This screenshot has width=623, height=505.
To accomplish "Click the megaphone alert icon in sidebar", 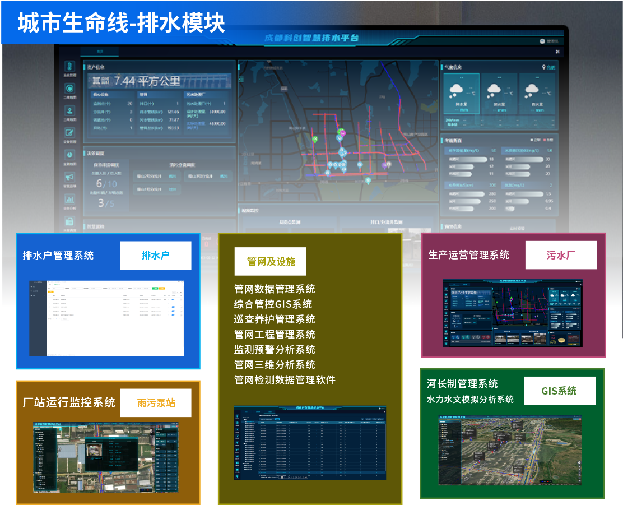I will click(69, 177).
